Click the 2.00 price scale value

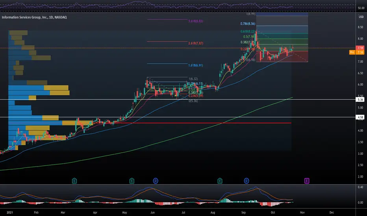coord(360,177)
